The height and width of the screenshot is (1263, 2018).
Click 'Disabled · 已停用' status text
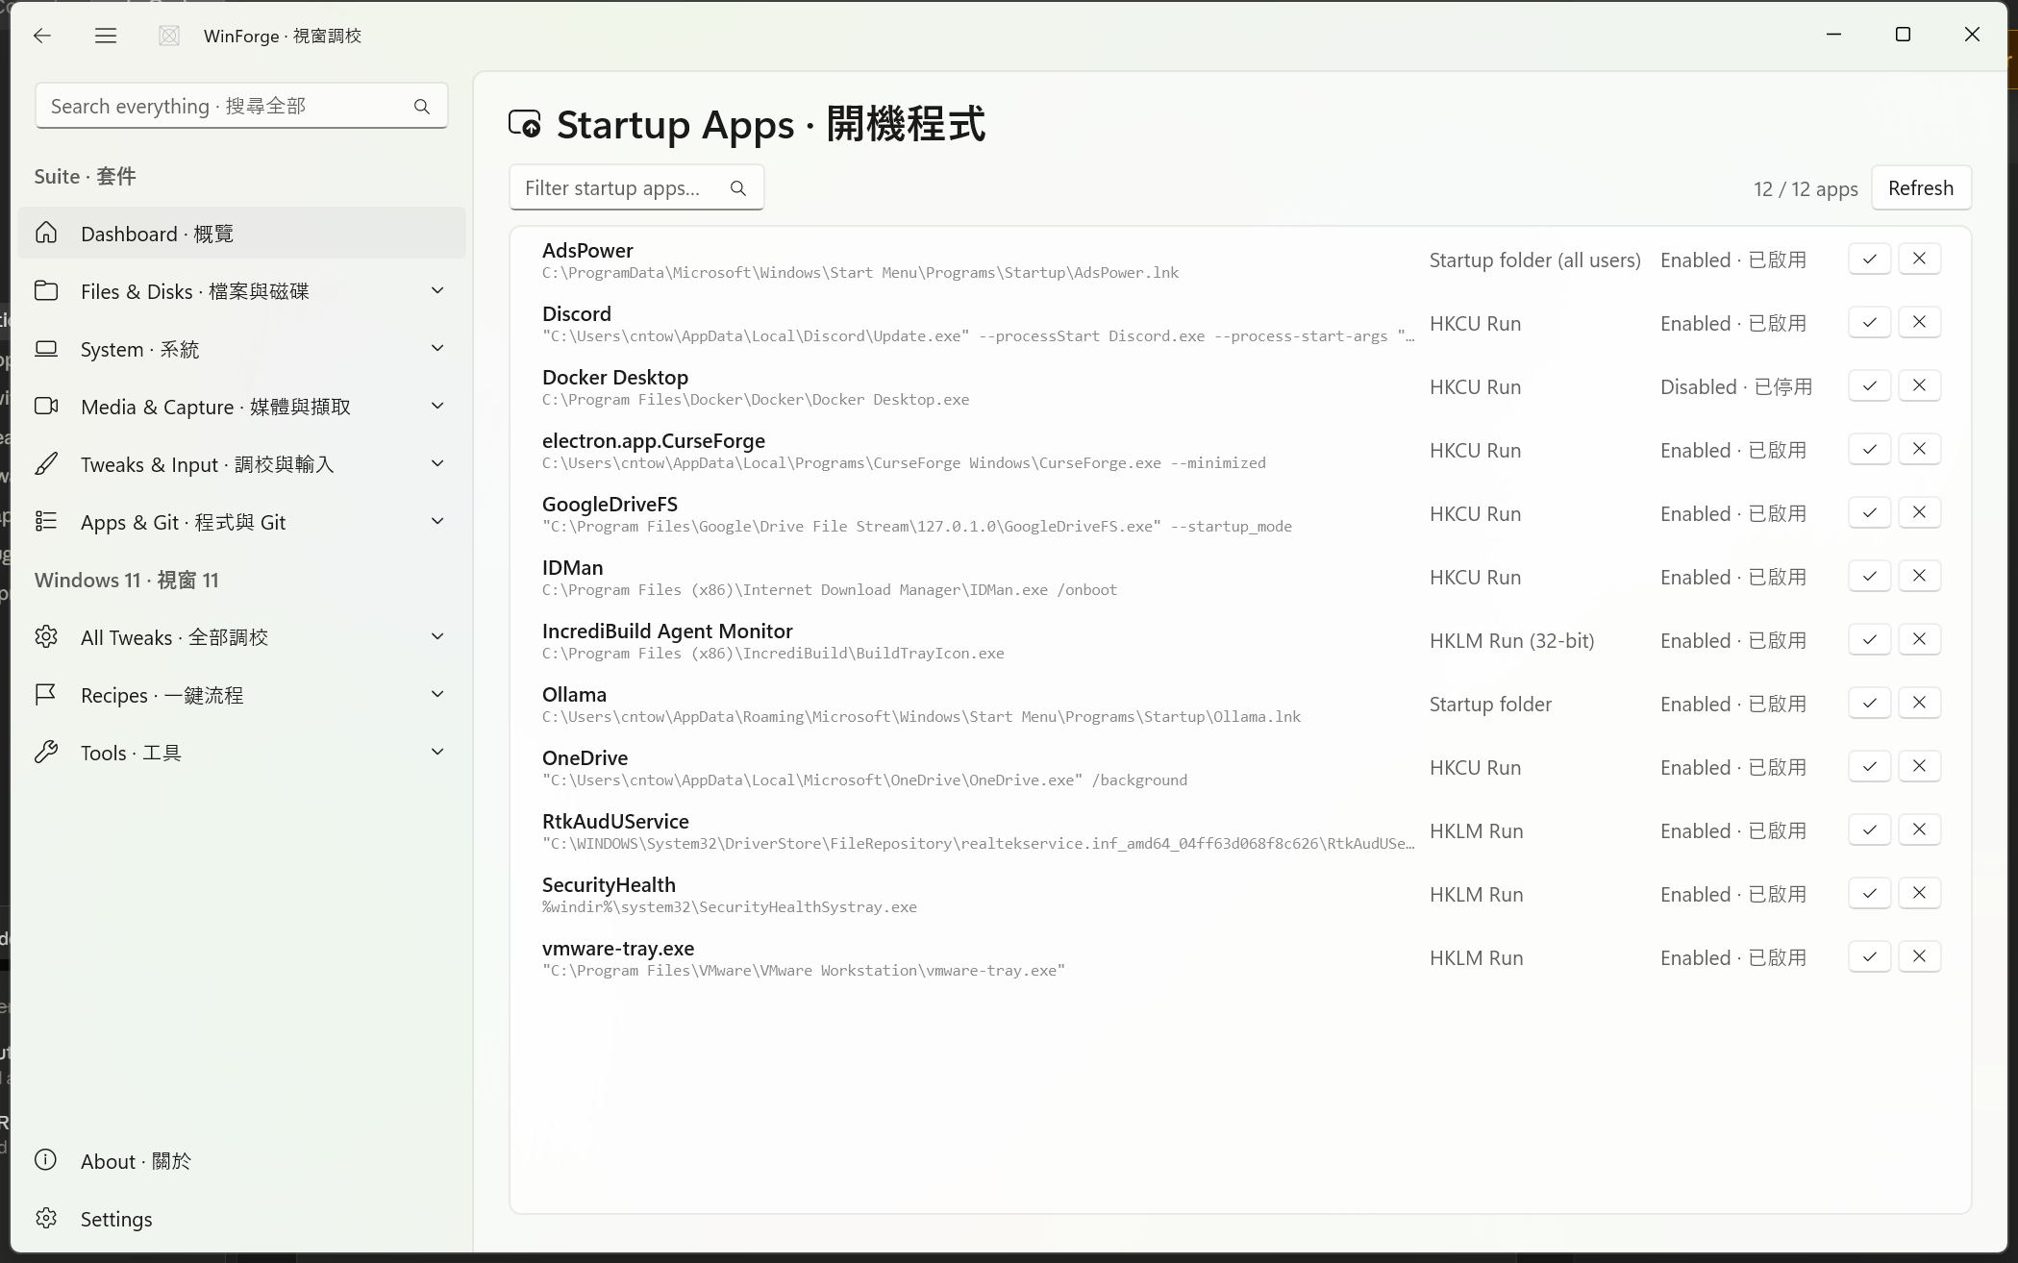[x=1736, y=386]
